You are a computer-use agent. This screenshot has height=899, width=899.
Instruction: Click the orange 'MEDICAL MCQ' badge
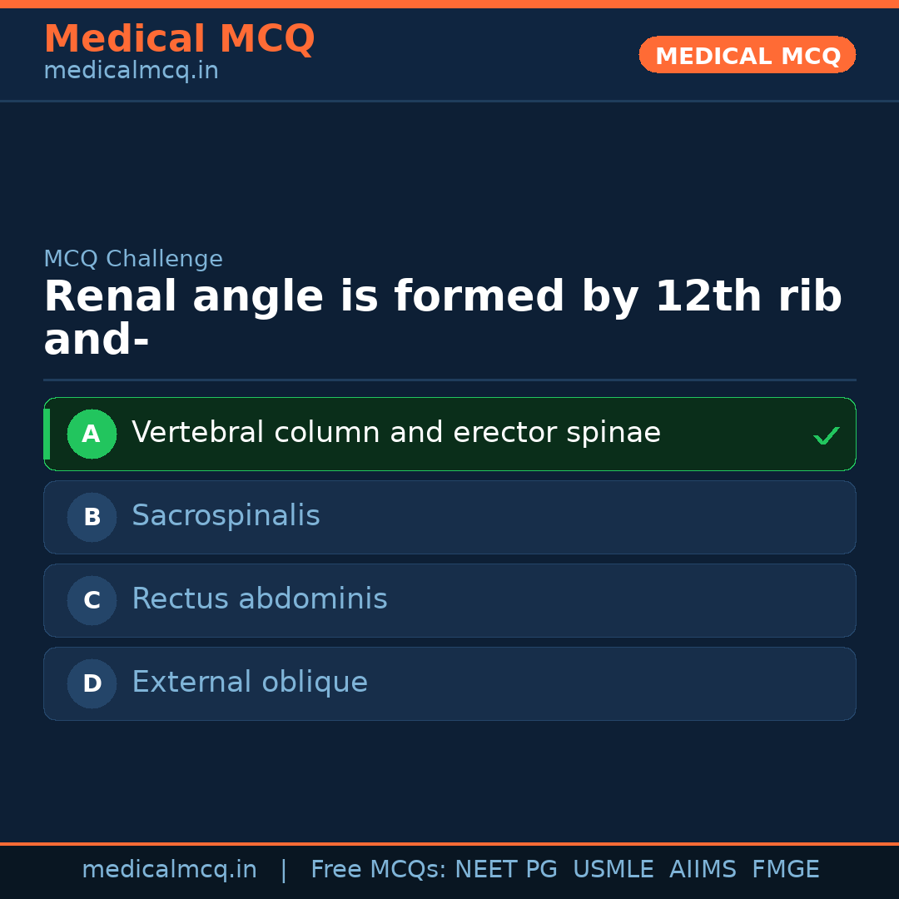click(747, 56)
